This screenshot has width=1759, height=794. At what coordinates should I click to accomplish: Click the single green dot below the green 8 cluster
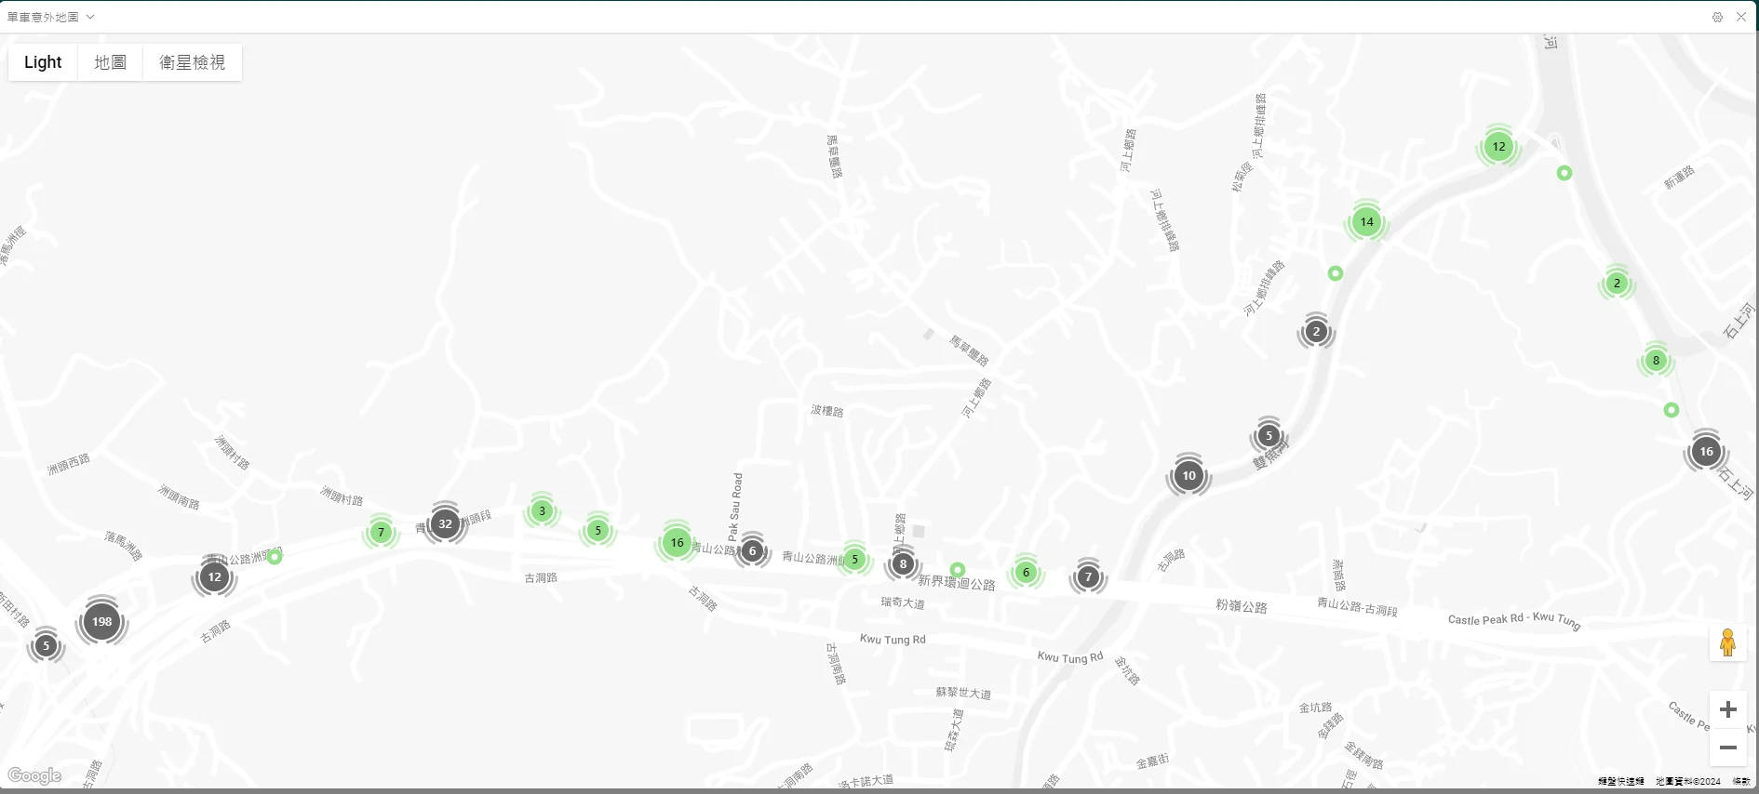click(1672, 410)
